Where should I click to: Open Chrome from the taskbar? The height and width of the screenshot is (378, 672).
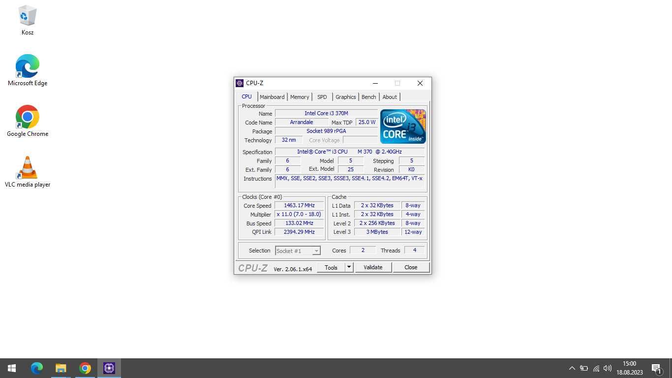85,368
